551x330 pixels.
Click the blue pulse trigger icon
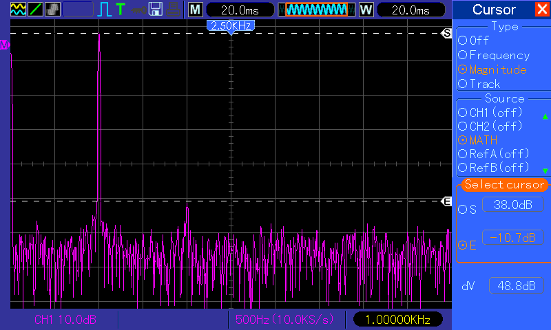(x=104, y=10)
